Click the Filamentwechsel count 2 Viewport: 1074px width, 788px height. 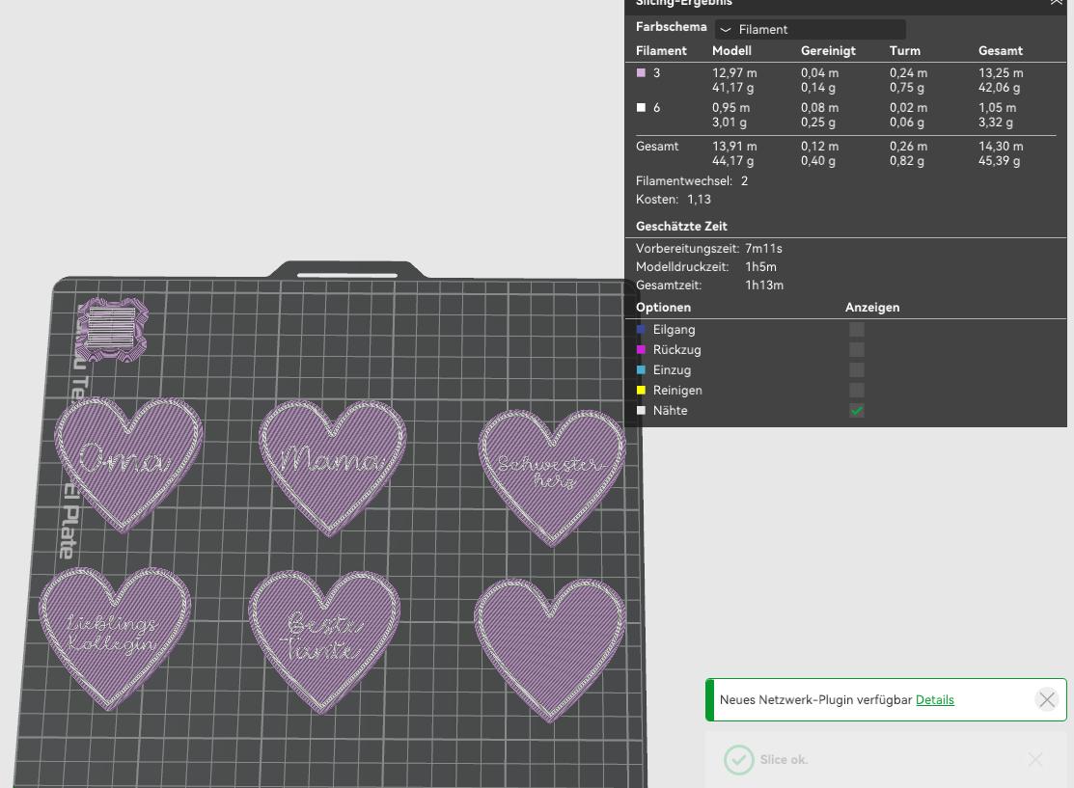(745, 180)
